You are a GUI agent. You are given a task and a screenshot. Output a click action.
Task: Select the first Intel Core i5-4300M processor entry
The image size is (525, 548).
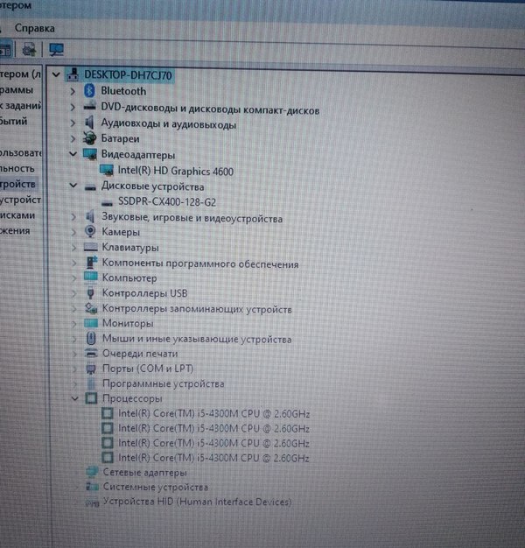click(213, 413)
